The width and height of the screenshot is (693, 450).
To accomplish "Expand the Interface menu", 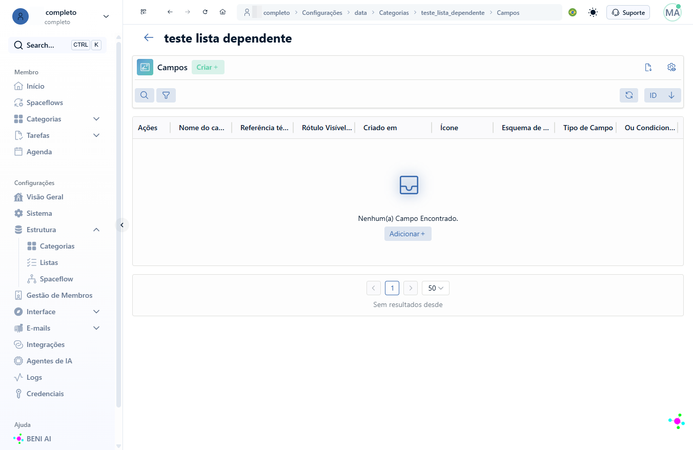I will click(96, 312).
